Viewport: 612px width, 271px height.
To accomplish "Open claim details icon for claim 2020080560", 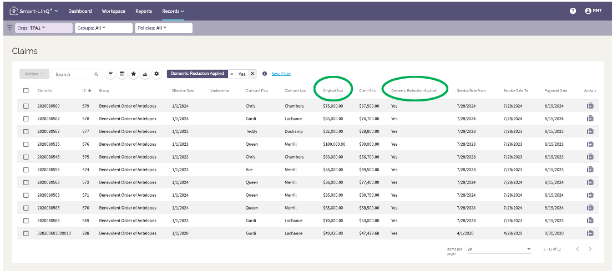I will [590, 106].
